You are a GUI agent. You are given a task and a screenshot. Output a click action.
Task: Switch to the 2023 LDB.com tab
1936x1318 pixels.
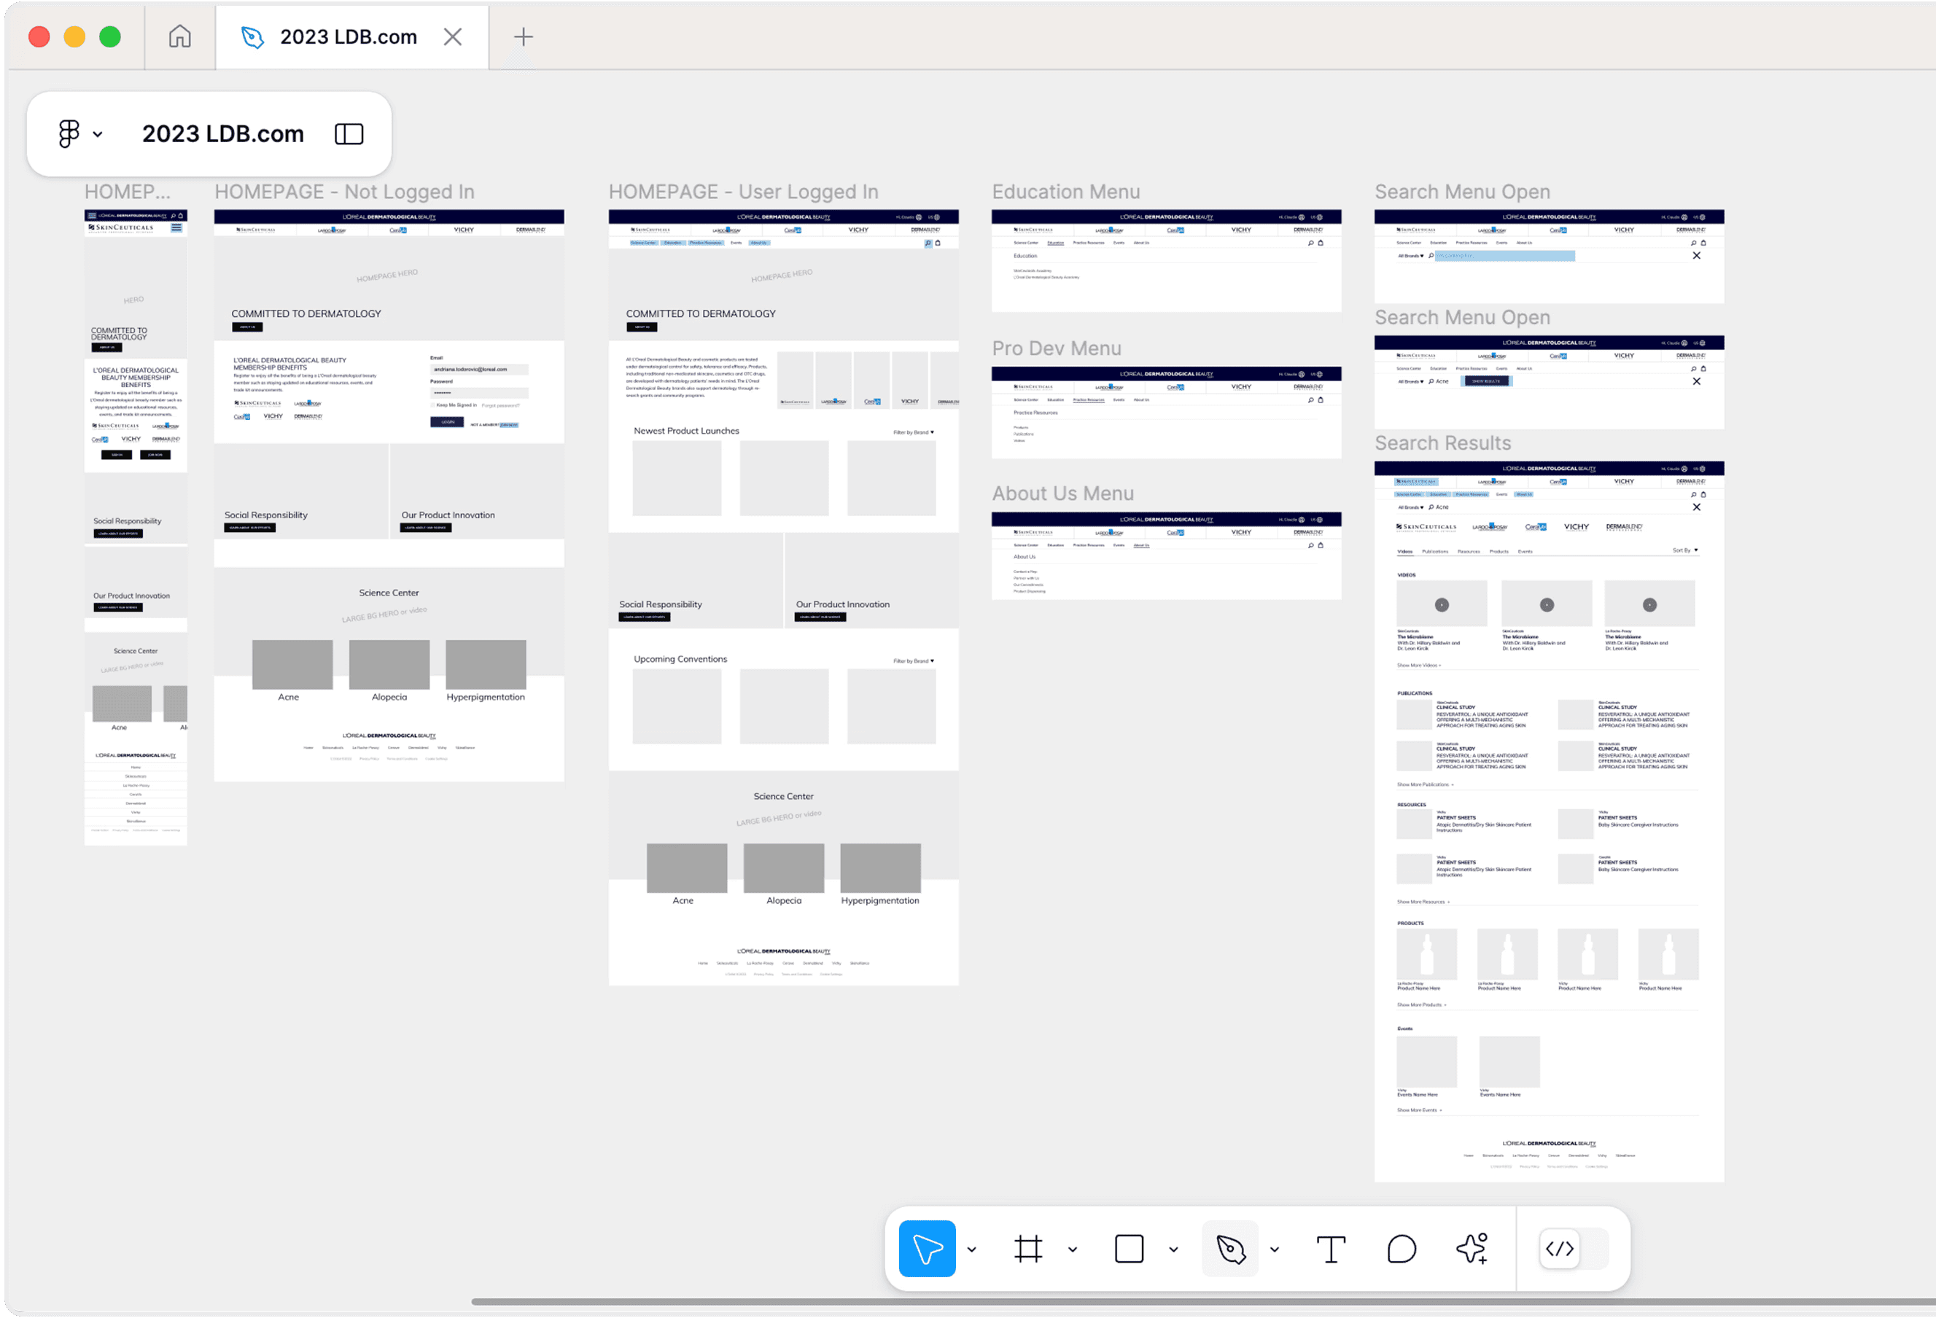[x=347, y=36]
